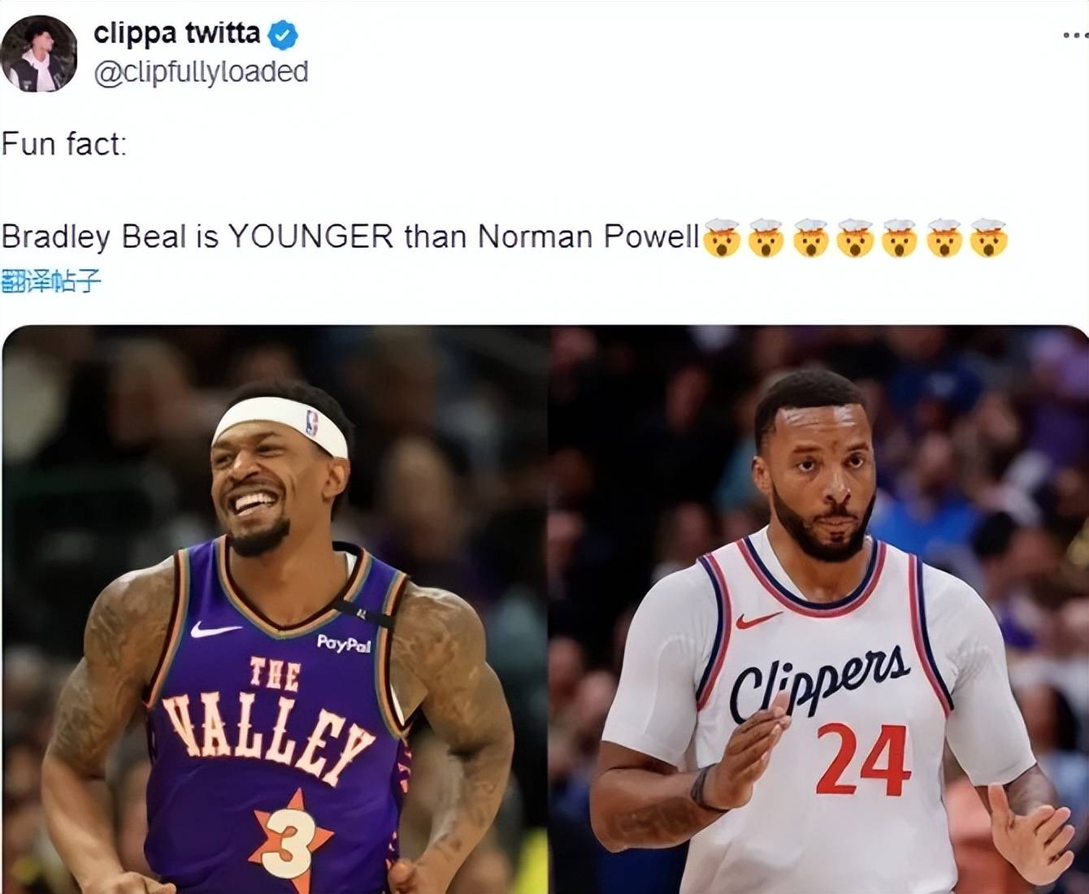Open the clippa twitta profile avatar
Image resolution: width=1089 pixels, height=894 pixels.
[x=38, y=53]
